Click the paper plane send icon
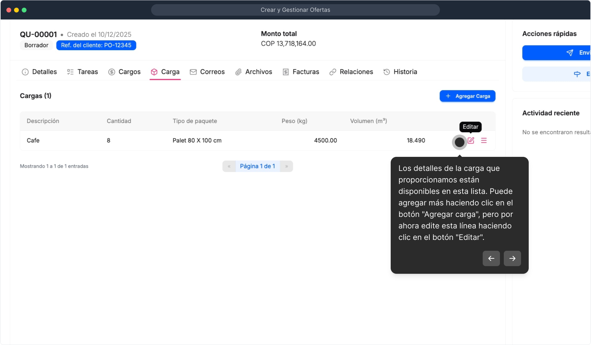Viewport: 591px width, 345px height. pos(570,53)
